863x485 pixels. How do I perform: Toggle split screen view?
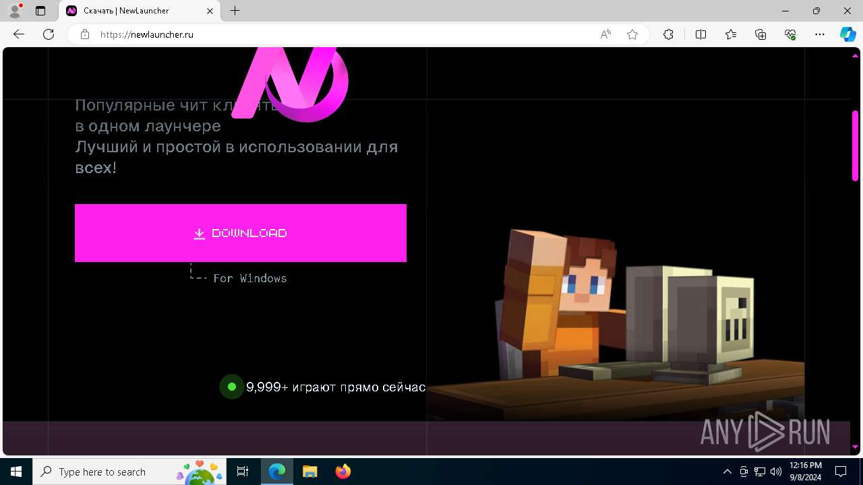(x=701, y=34)
